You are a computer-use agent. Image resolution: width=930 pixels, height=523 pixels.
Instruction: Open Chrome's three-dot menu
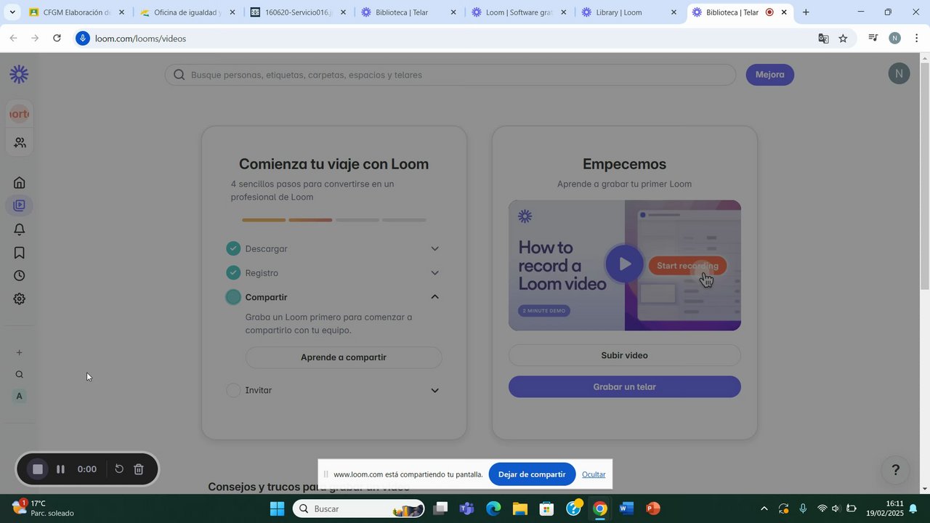pos(917,38)
